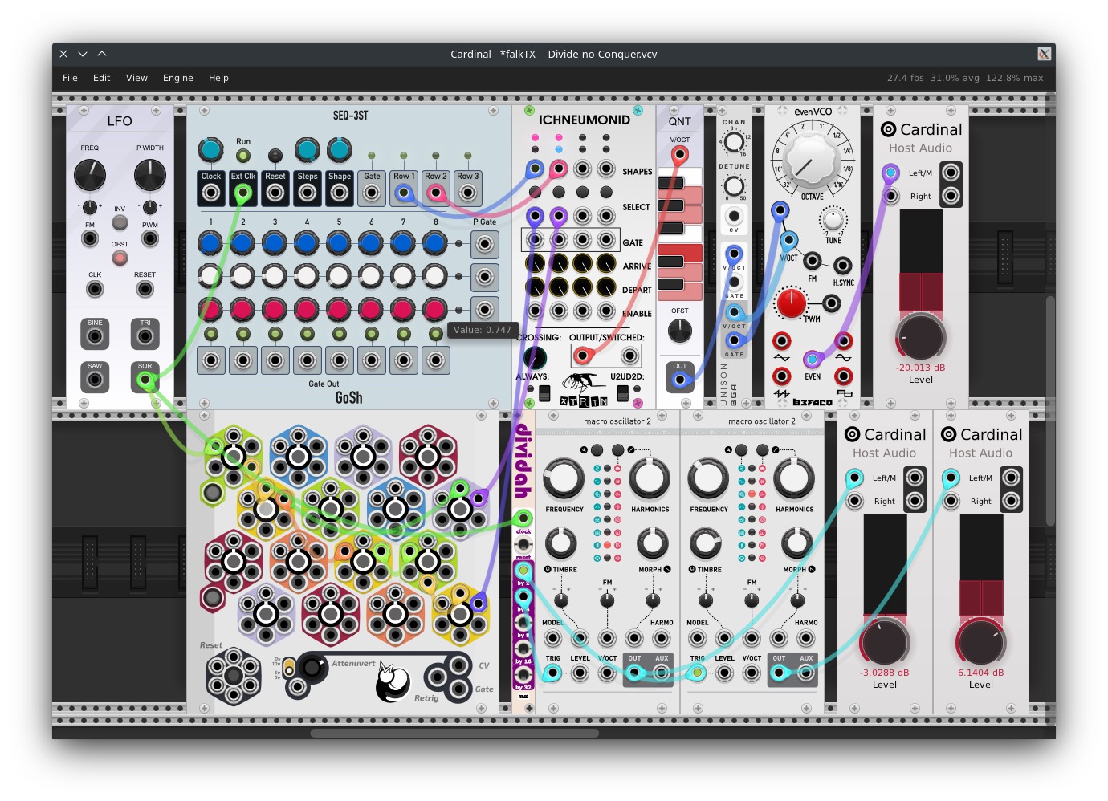Click the QNT OUT jack
The image size is (1108, 801).
click(679, 380)
